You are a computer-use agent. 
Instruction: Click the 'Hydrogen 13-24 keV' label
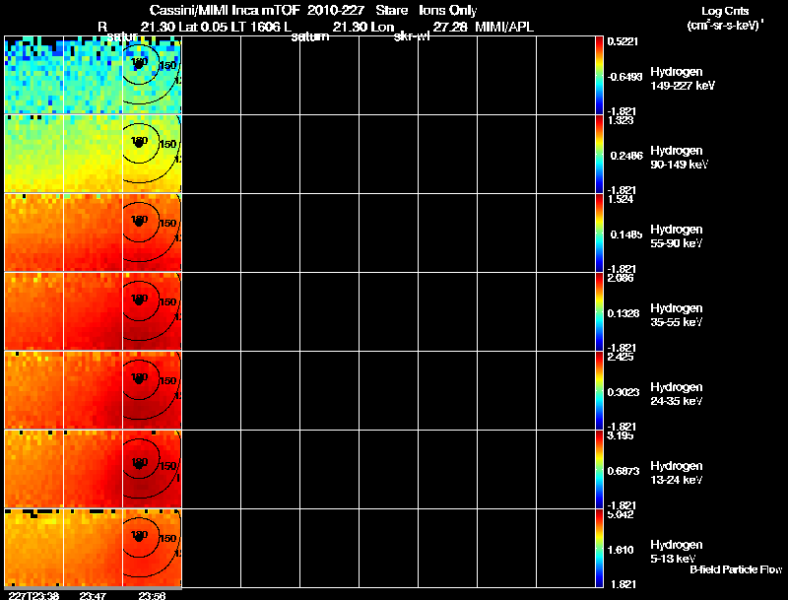coord(677,473)
